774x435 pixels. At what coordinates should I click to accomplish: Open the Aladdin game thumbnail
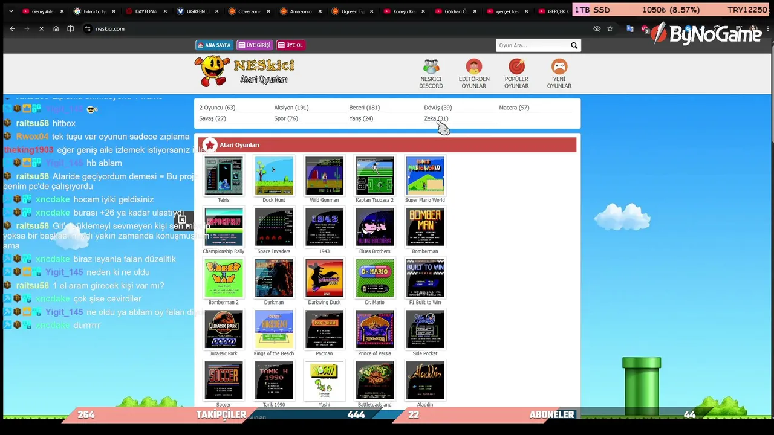coord(425,381)
